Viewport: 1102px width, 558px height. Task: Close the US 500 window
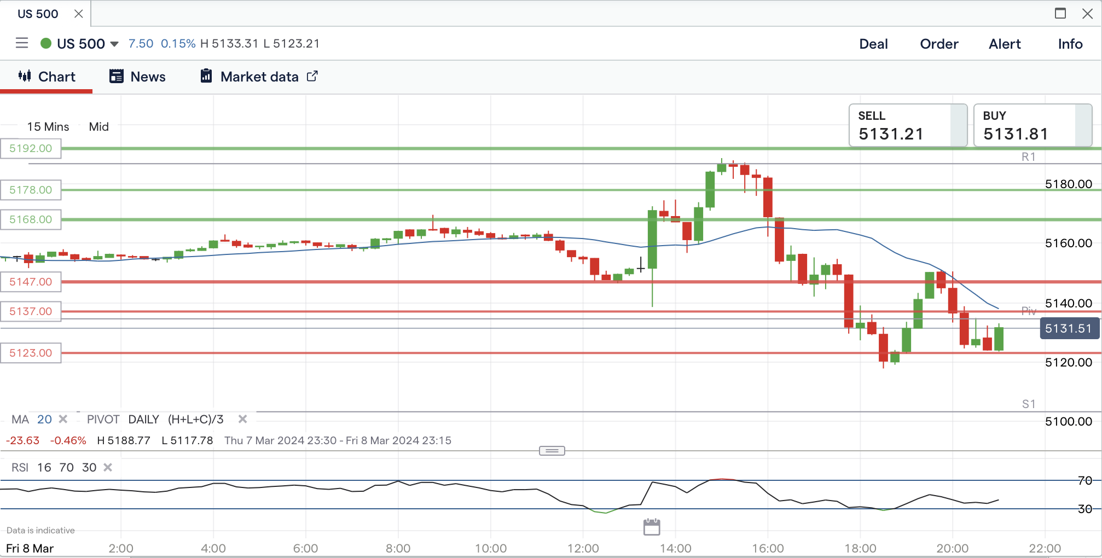pos(1088,13)
